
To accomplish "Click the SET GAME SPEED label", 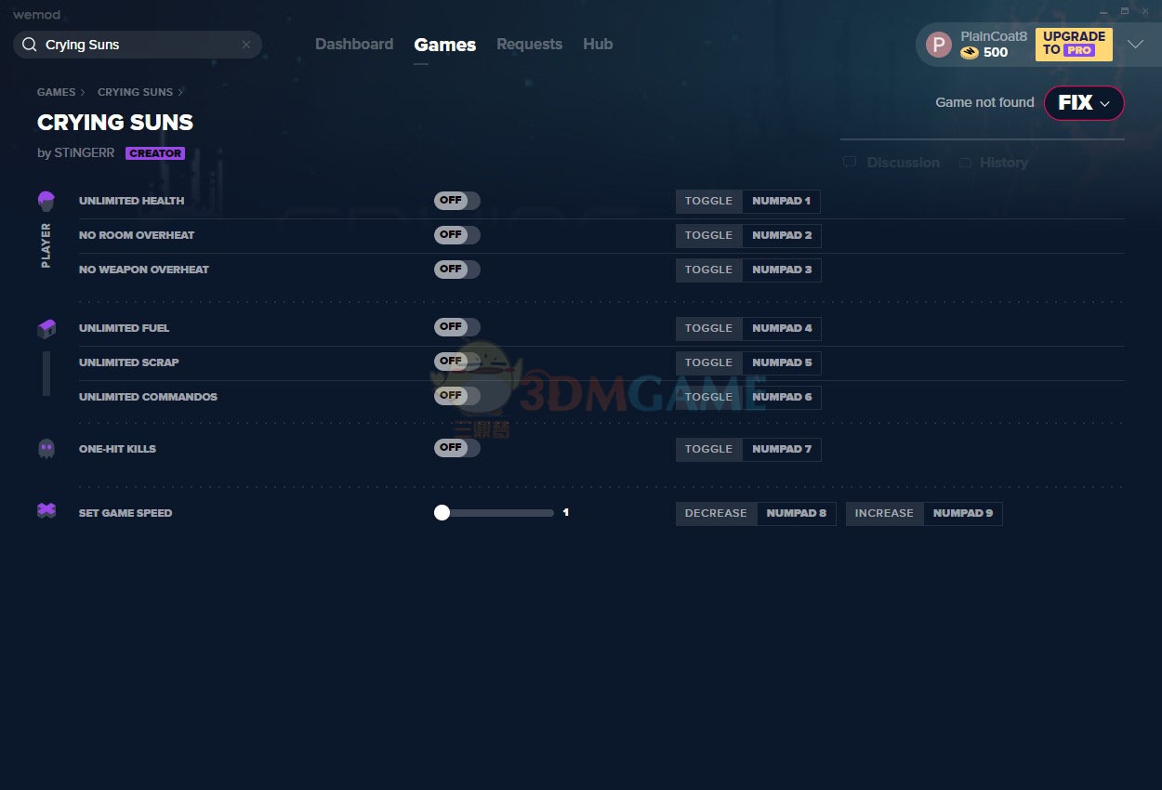I will pos(125,513).
